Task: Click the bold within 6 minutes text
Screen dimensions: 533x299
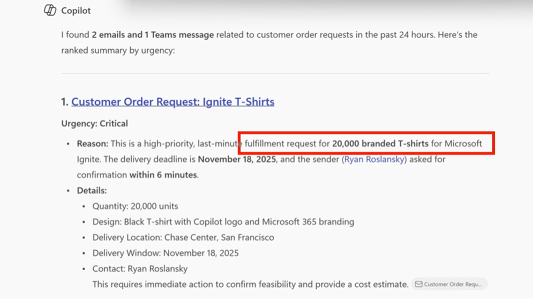Action: click(163, 175)
